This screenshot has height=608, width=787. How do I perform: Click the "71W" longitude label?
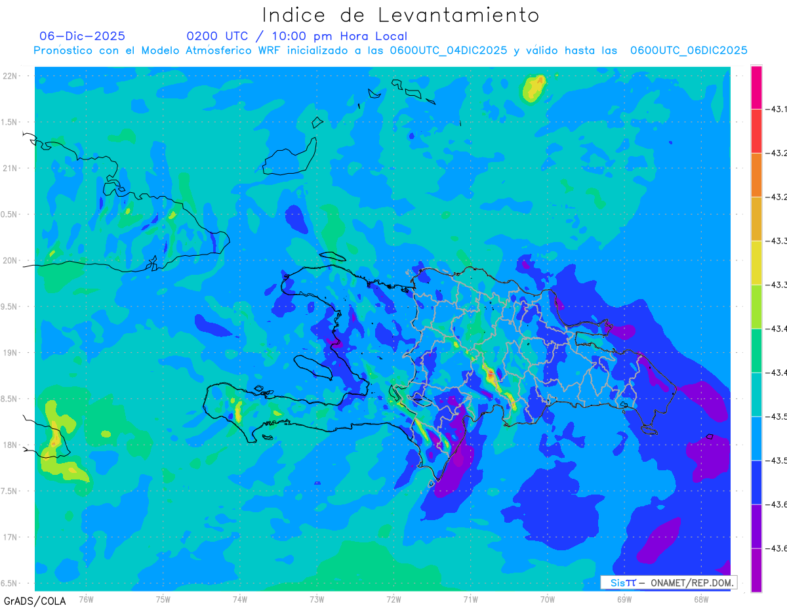click(470, 599)
